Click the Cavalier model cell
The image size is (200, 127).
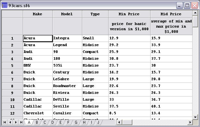[67, 113]
